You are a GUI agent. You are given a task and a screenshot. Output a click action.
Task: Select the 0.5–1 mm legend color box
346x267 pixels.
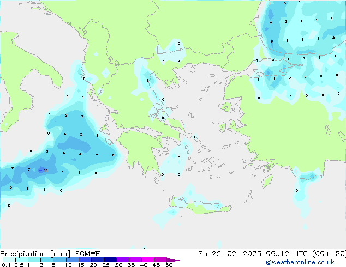point(22,260)
